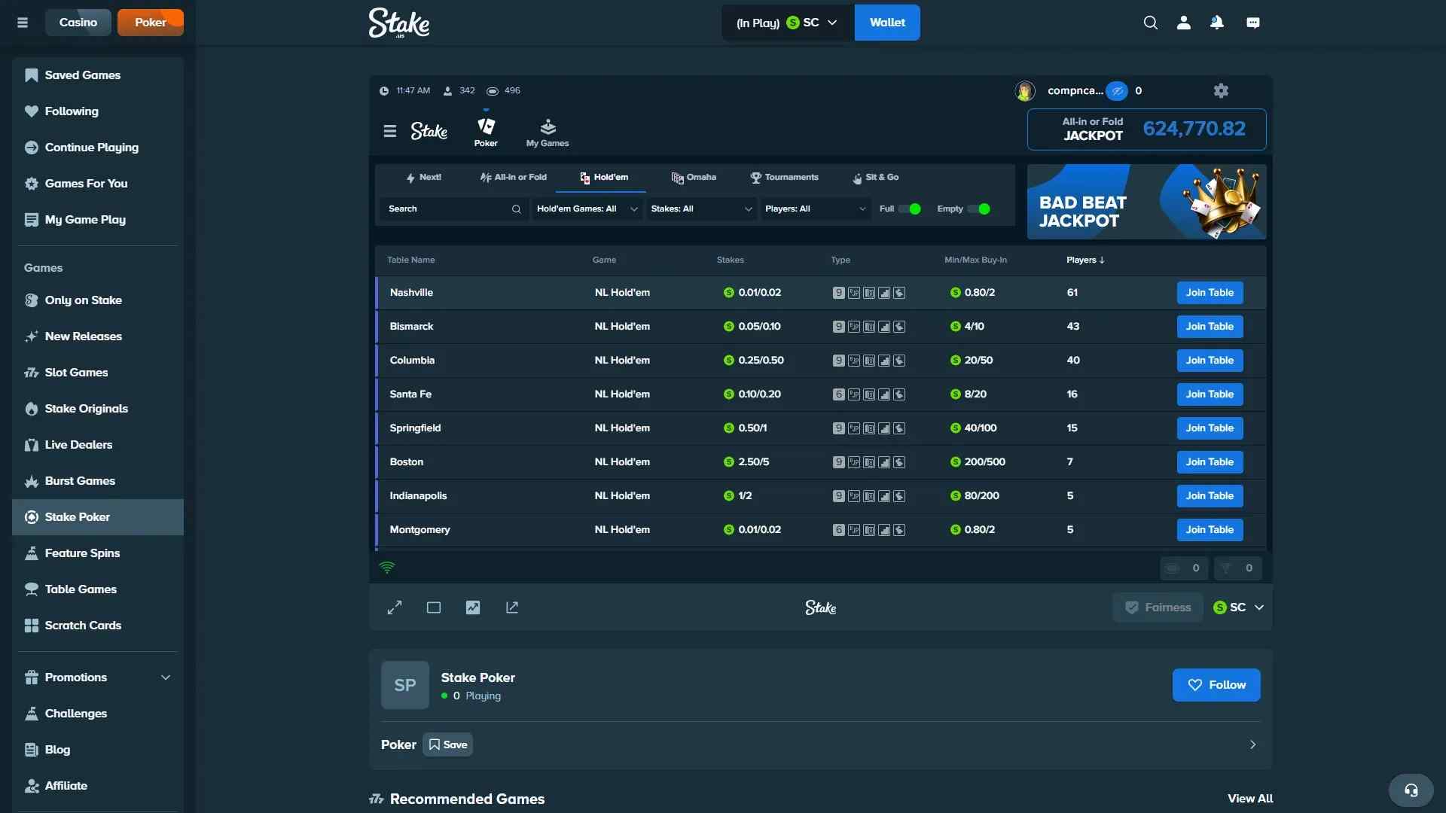
Task: Open the Following sidebar item
Action: [98, 111]
